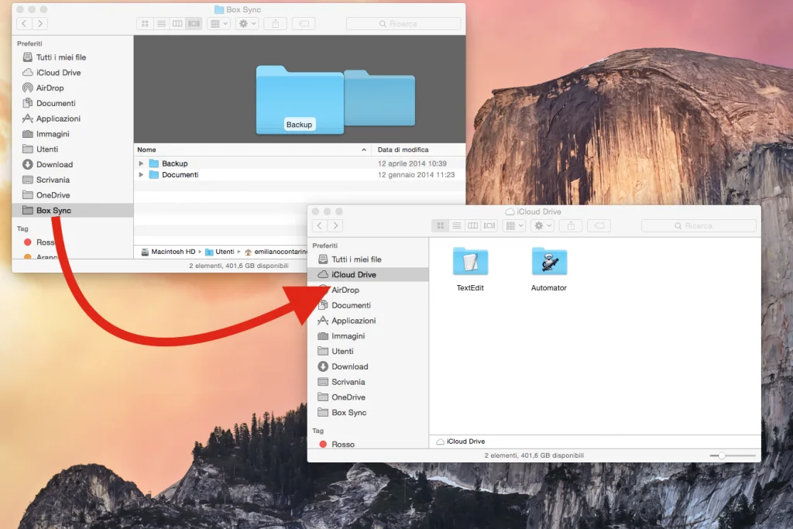The height and width of the screenshot is (529, 793).
Task: Click the Share button in Box Sync toolbar
Action: pyautogui.click(x=275, y=23)
